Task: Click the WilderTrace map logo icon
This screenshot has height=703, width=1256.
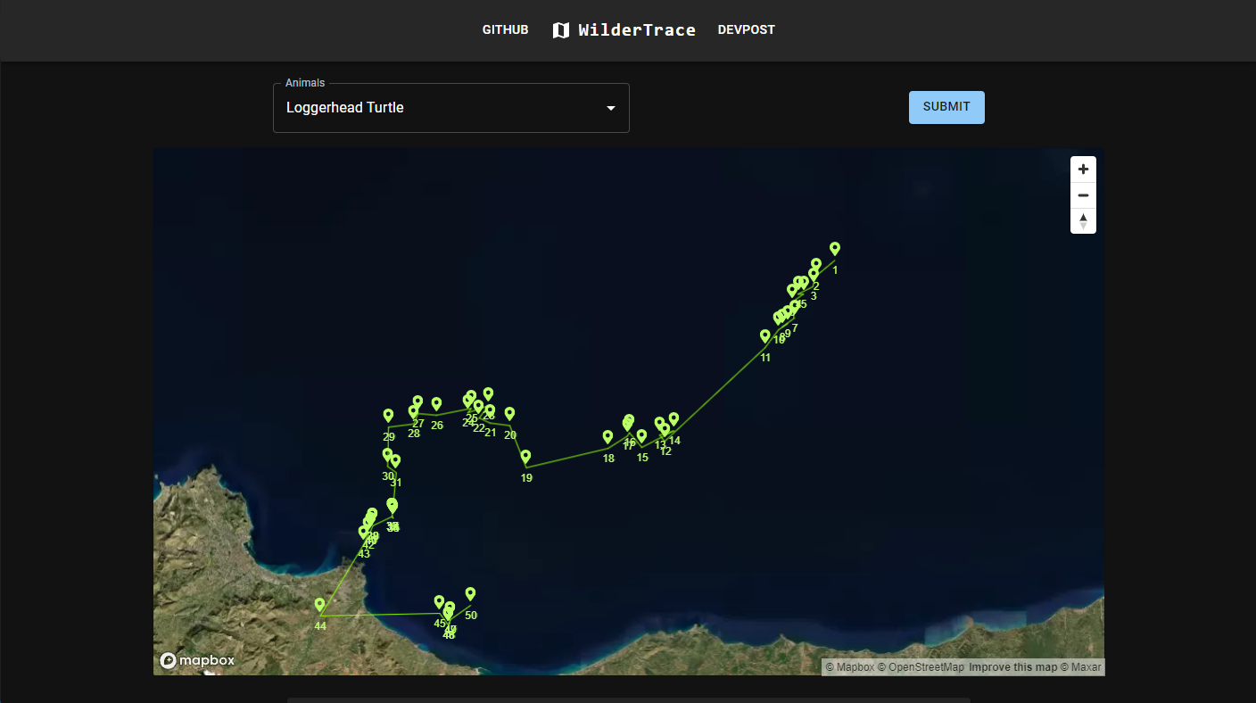Action: point(561,30)
